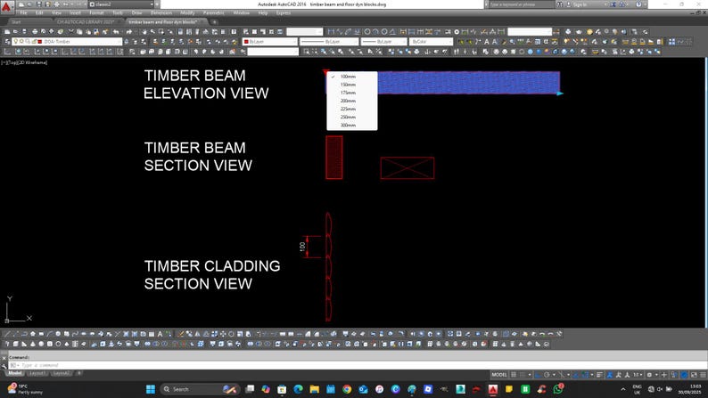Viewport: 708px width, 398px height.
Task: Select the Zoom Realtime tool
Action: click(x=152, y=31)
